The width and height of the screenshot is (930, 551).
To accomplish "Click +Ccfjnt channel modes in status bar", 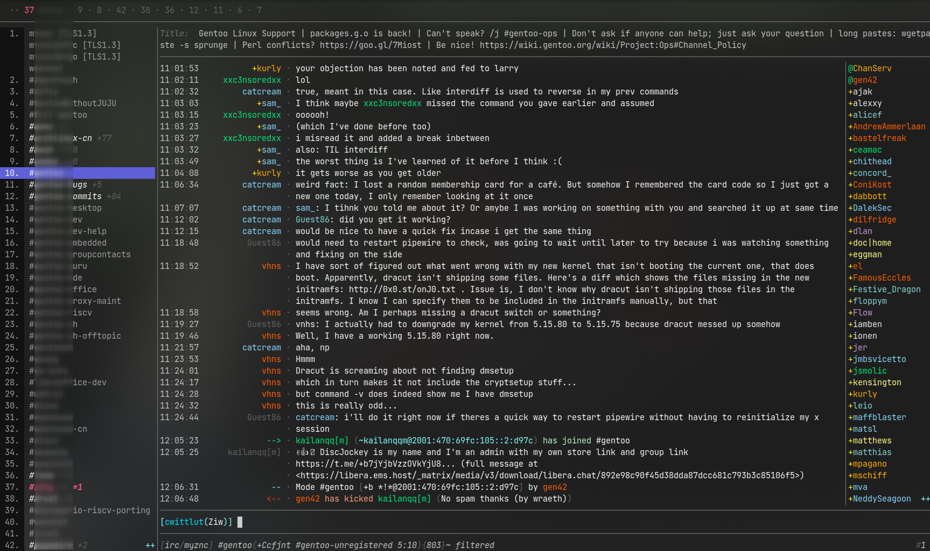I will pyautogui.click(x=274, y=545).
